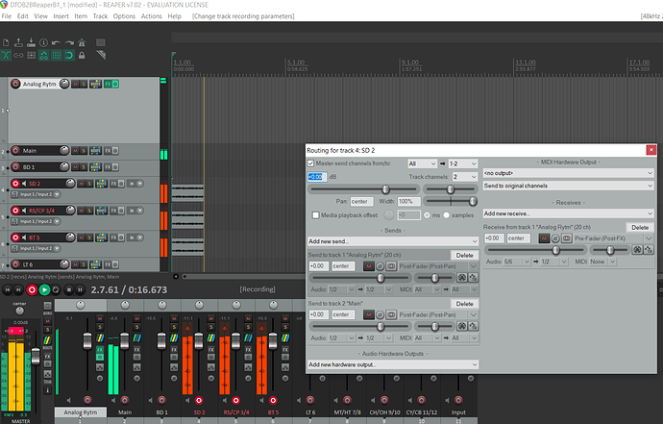
Task: Click the Undo toolbar icon
Action: (56, 42)
